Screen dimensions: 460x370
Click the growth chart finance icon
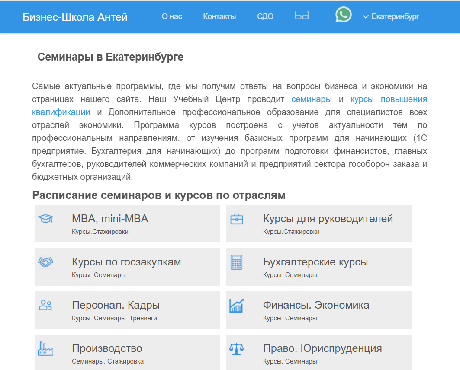coord(236,306)
